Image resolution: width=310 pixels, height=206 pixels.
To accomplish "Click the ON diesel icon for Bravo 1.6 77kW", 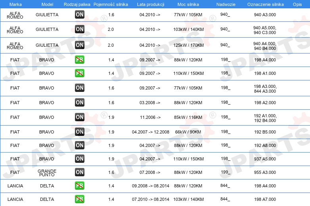I will (x=80, y=88).
